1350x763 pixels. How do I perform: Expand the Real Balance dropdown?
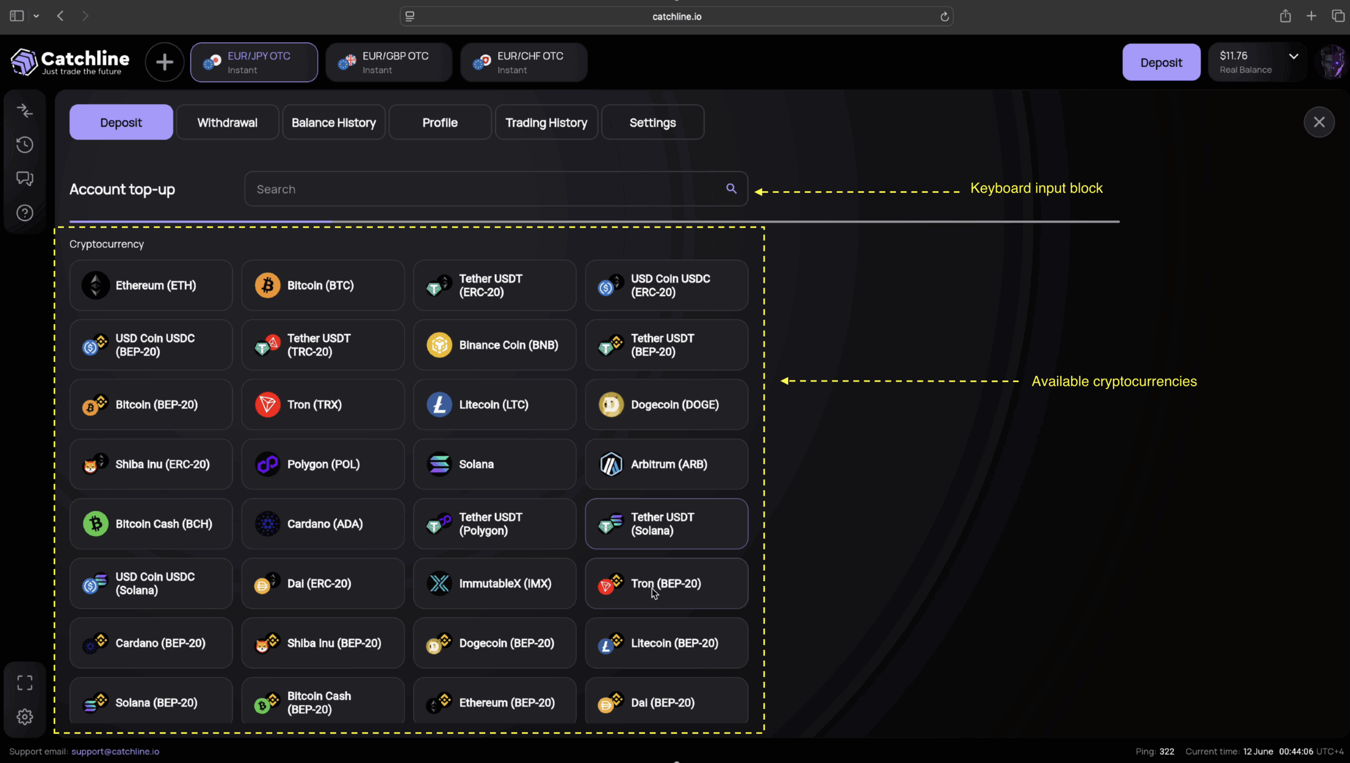coord(1294,56)
